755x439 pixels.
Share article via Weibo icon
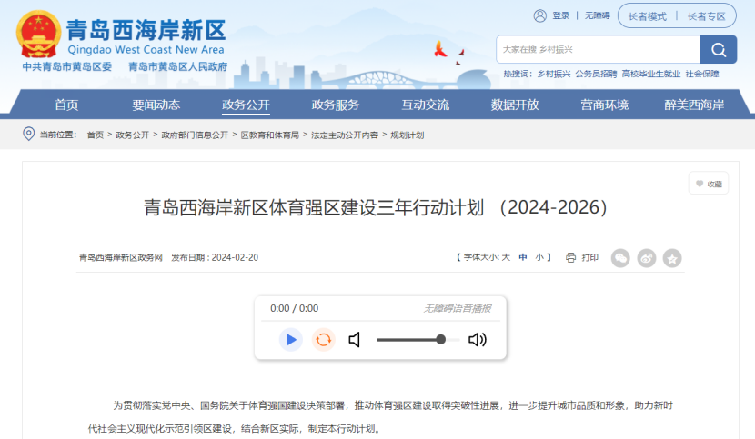coord(646,258)
